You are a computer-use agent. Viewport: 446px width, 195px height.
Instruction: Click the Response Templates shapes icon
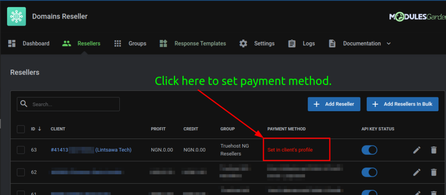(x=163, y=43)
